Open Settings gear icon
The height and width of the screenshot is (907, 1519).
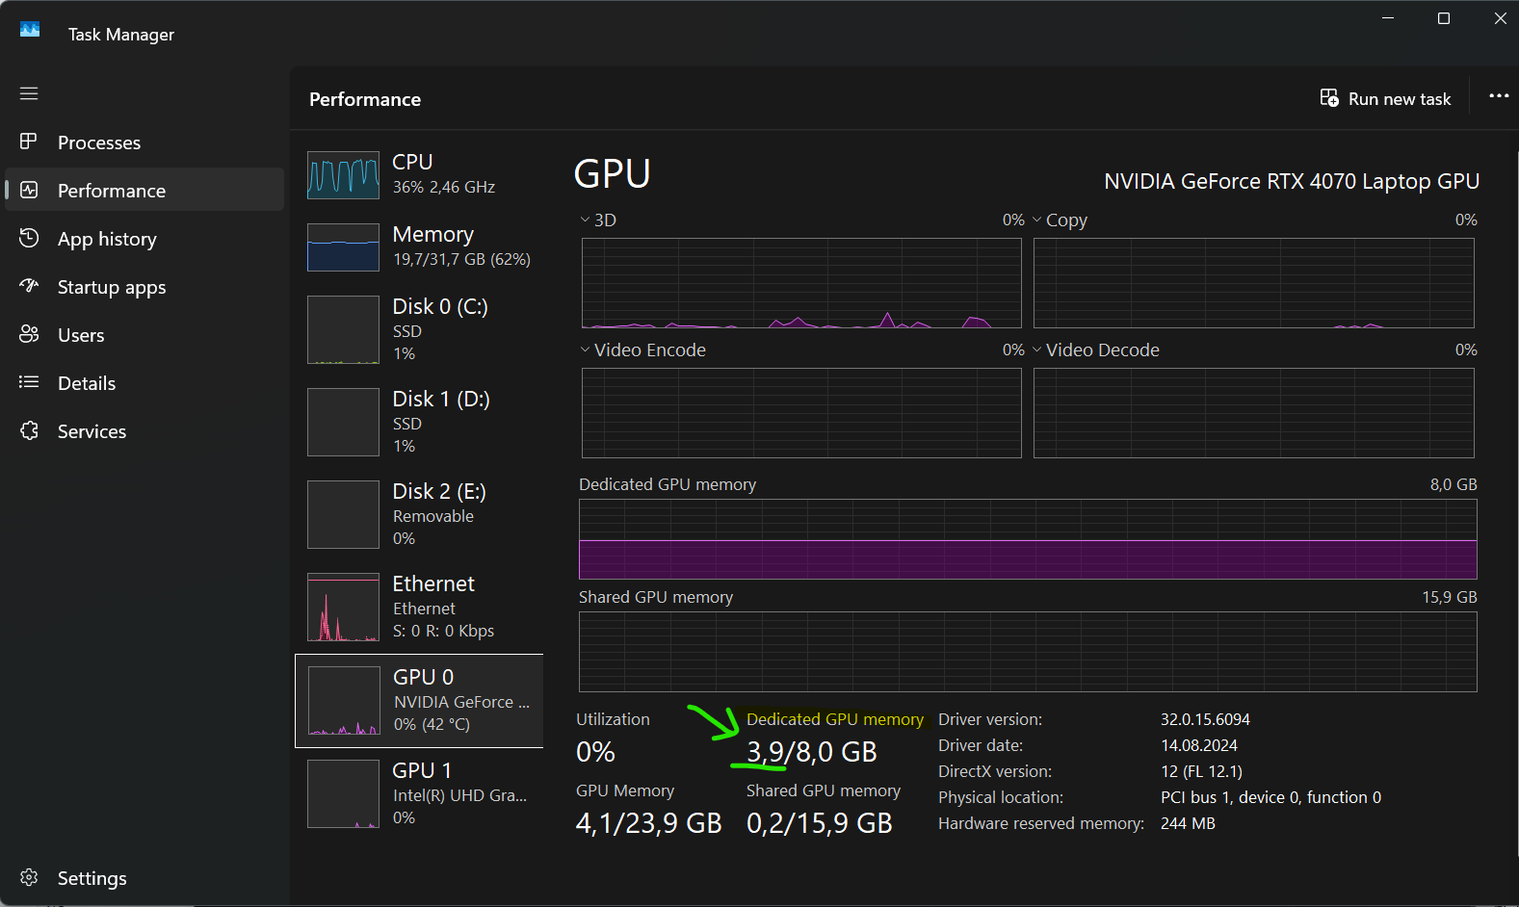[x=29, y=877]
